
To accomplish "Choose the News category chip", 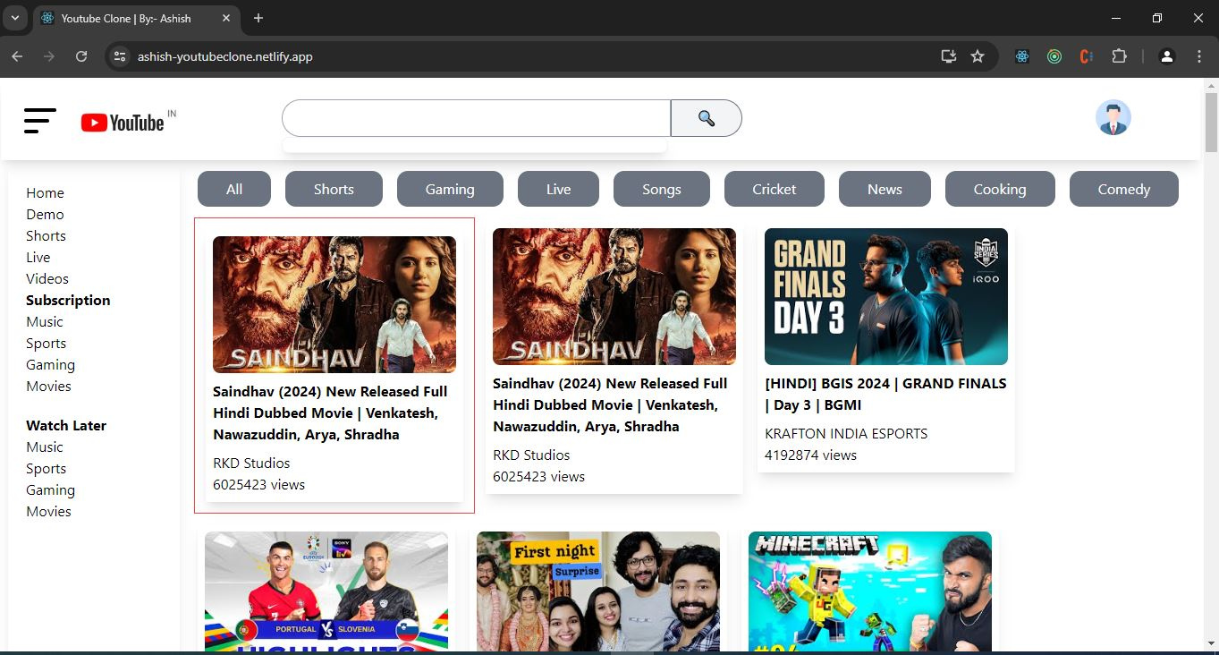I will pos(885,189).
